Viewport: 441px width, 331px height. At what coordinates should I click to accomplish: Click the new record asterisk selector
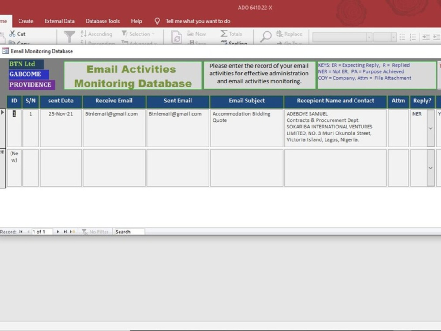tap(3, 168)
